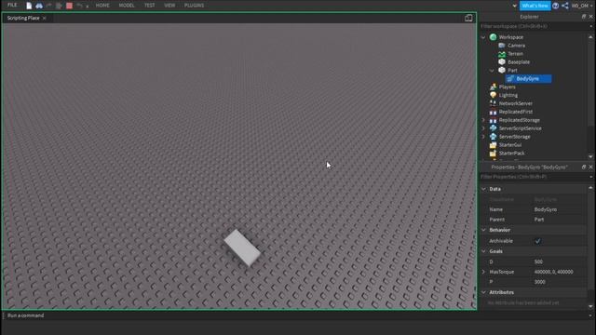Click Explorer scrollbar down arrow
This screenshot has width=596, height=335.
point(590,156)
